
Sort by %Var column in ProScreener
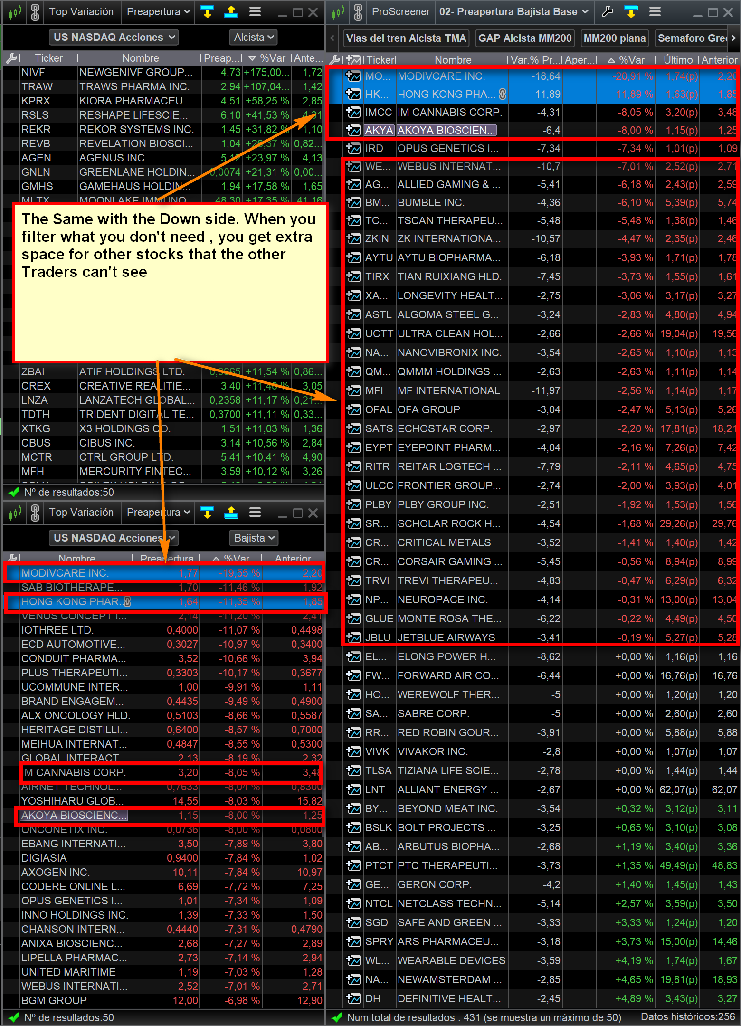(x=627, y=60)
